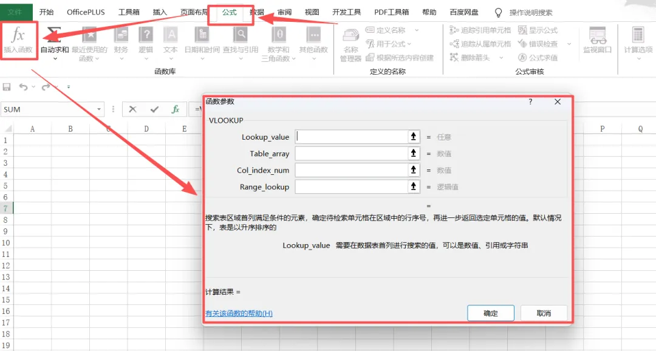Click the Undo arrow icon
Screen dimensions: 656x351
[x=24, y=87]
